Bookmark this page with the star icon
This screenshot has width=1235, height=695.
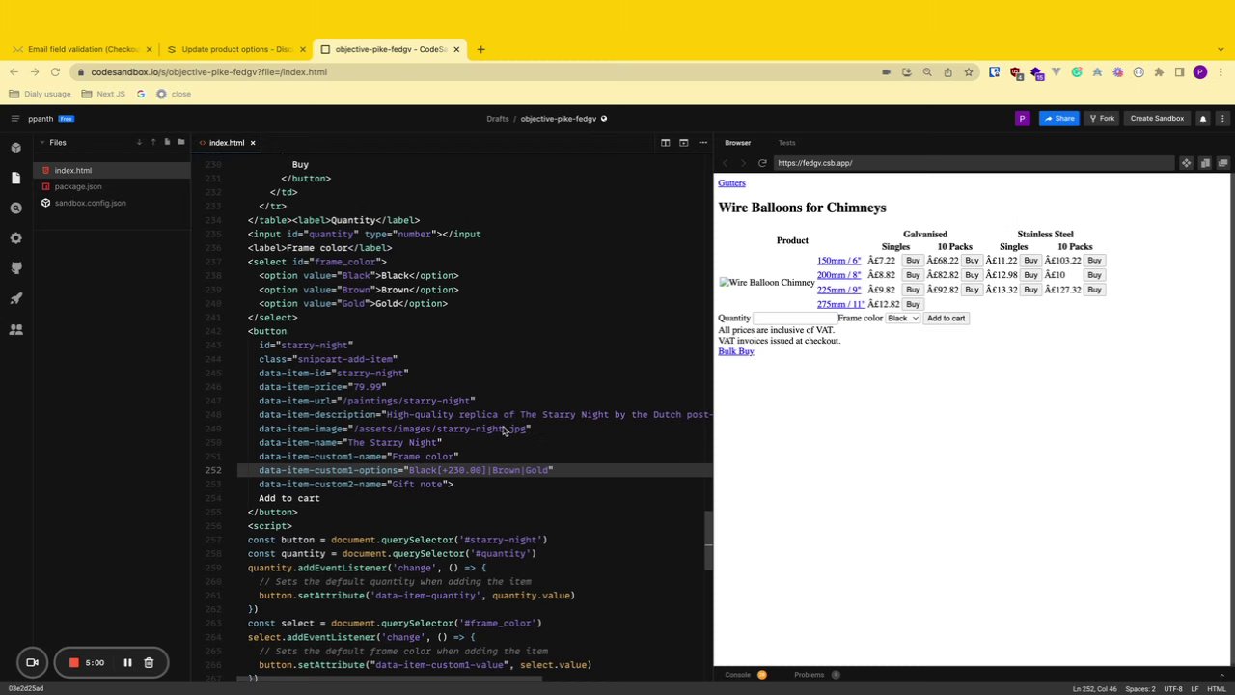click(x=968, y=72)
